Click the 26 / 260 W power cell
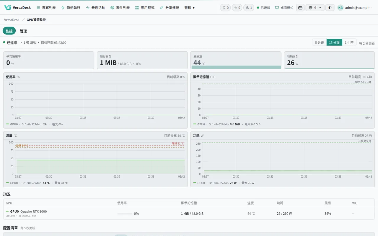 pyautogui.click(x=284, y=214)
